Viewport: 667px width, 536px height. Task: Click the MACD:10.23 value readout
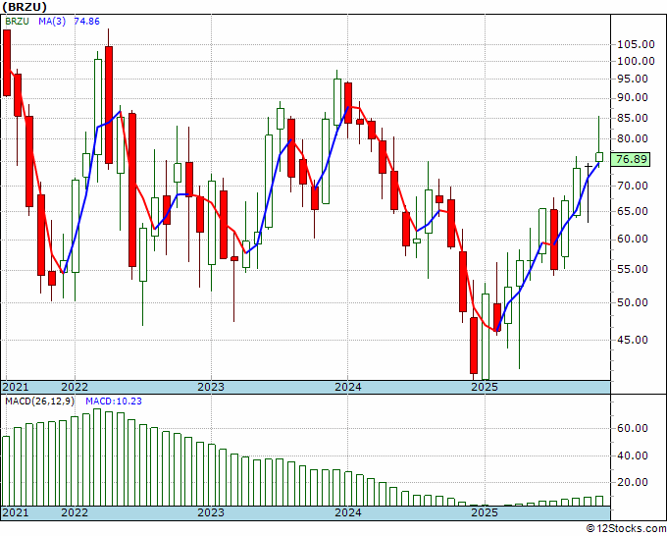click(x=114, y=402)
